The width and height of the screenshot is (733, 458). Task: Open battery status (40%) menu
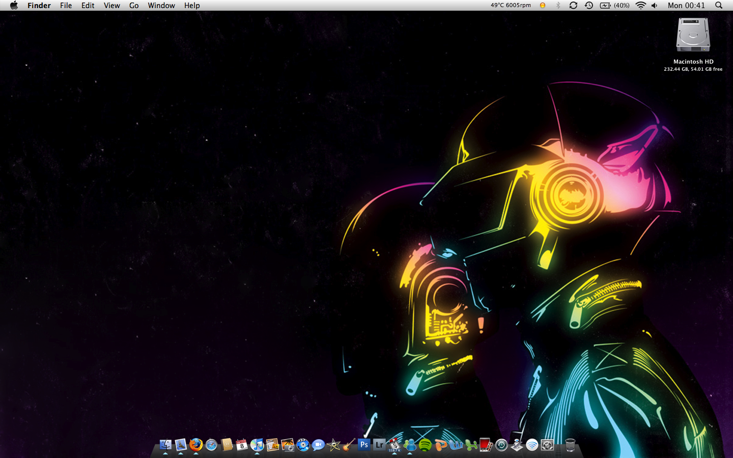pos(615,5)
